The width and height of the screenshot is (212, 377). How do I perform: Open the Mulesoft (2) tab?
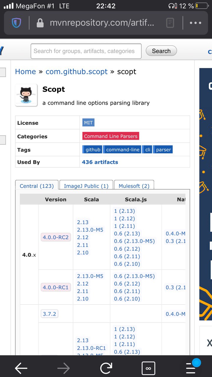click(x=134, y=186)
